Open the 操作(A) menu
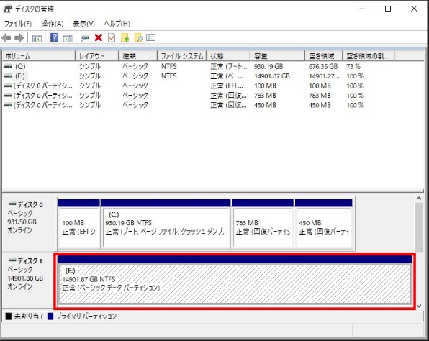 click(53, 24)
